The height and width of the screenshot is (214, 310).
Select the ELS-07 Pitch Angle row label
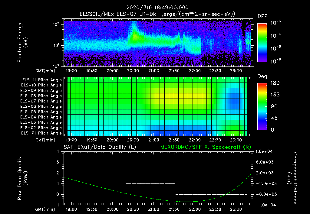click(x=41, y=101)
